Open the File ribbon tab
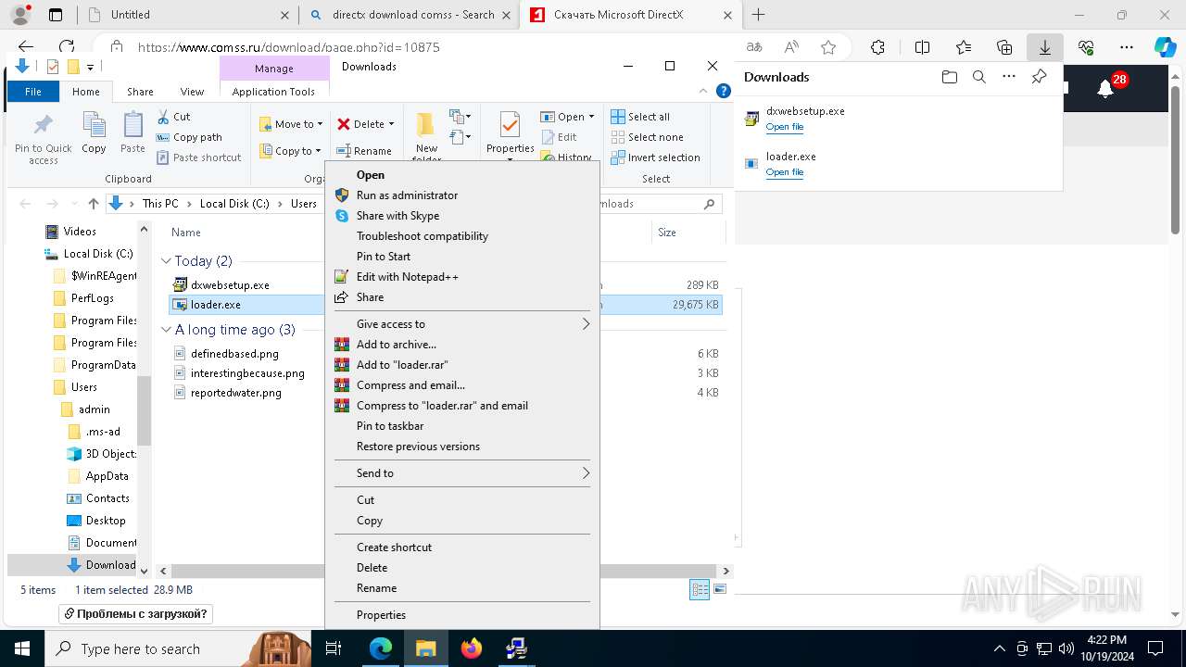1186x667 pixels. (x=33, y=92)
